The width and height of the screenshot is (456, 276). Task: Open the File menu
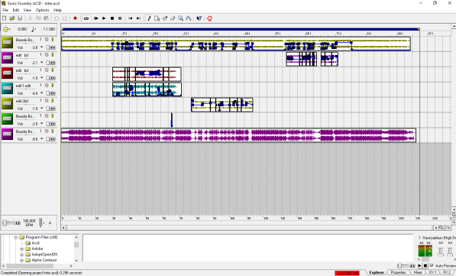pyautogui.click(x=5, y=10)
